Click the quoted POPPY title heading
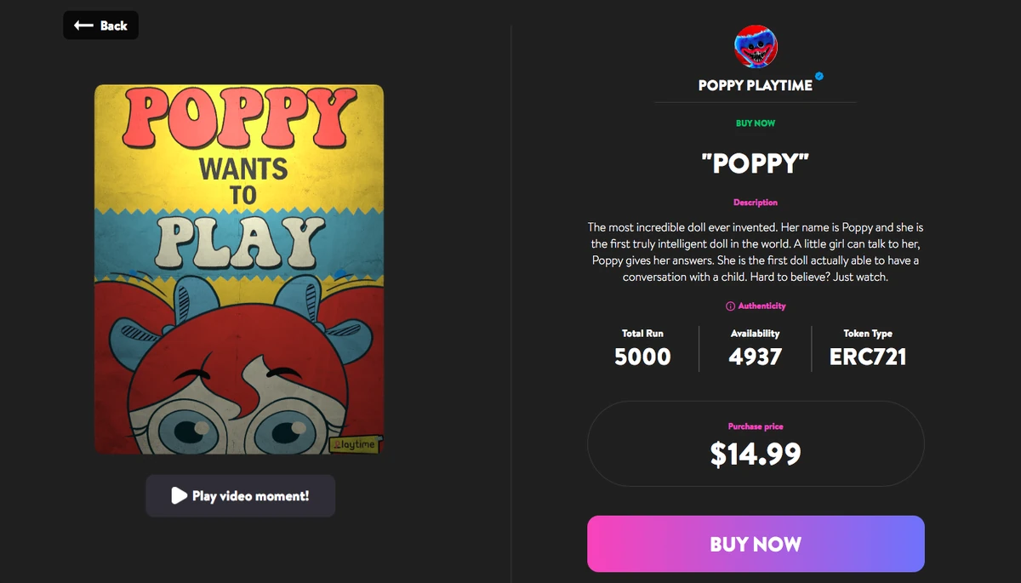1021x583 pixels. pyautogui.click(x=756, y=163)
